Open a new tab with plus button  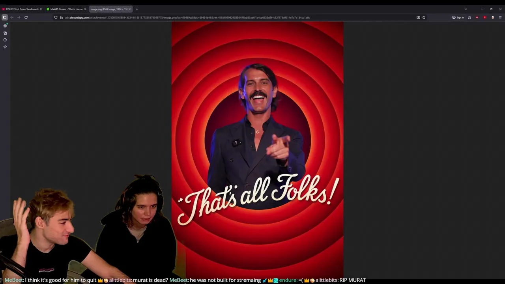coord(137,9)
